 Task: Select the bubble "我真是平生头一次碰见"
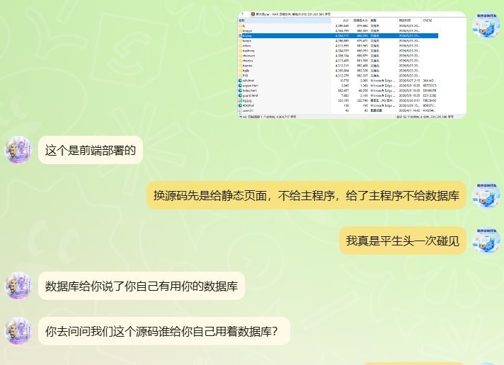coord(403,241)
